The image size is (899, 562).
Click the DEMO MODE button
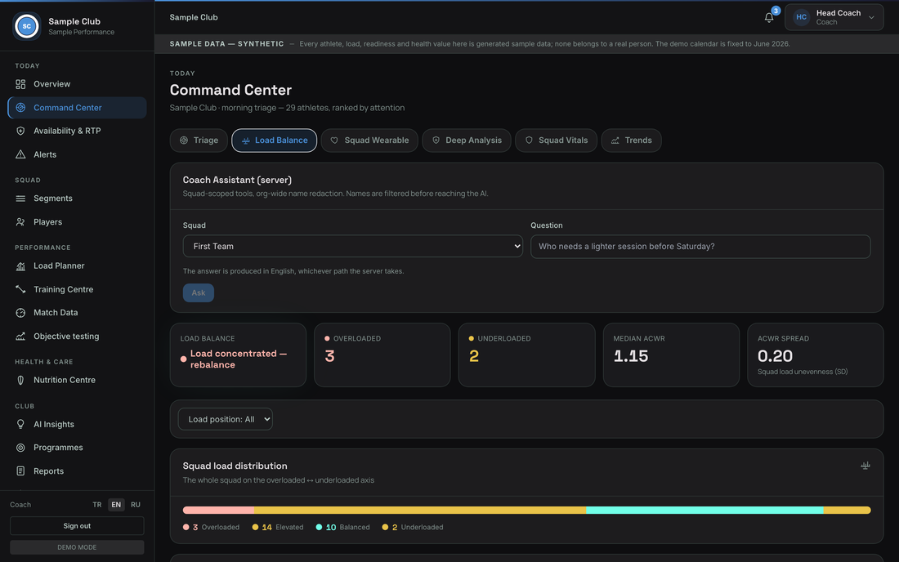tap(77, 547)
